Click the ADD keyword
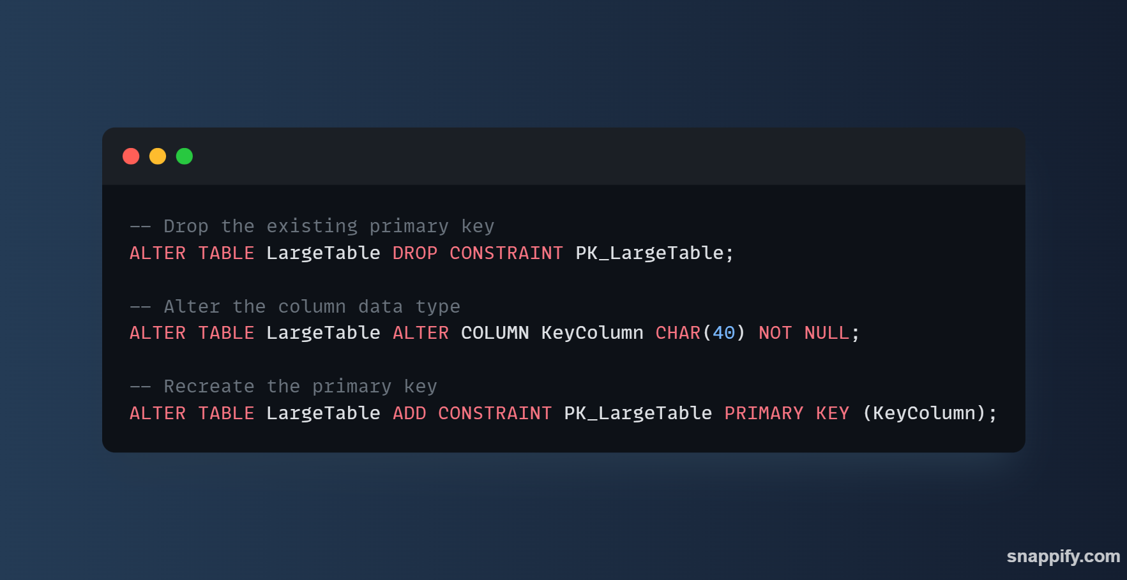The height and width of the screenshot is (580, 1127). (409, 413)
